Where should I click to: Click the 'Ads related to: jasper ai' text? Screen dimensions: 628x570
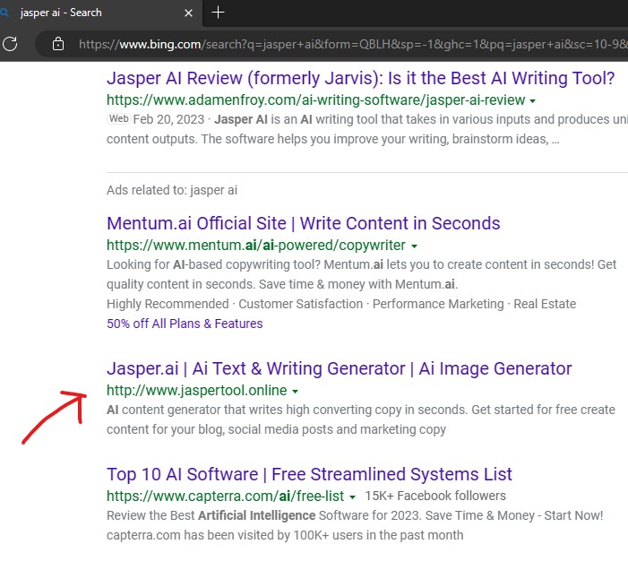pyautogui.click(x=172, y=190)
